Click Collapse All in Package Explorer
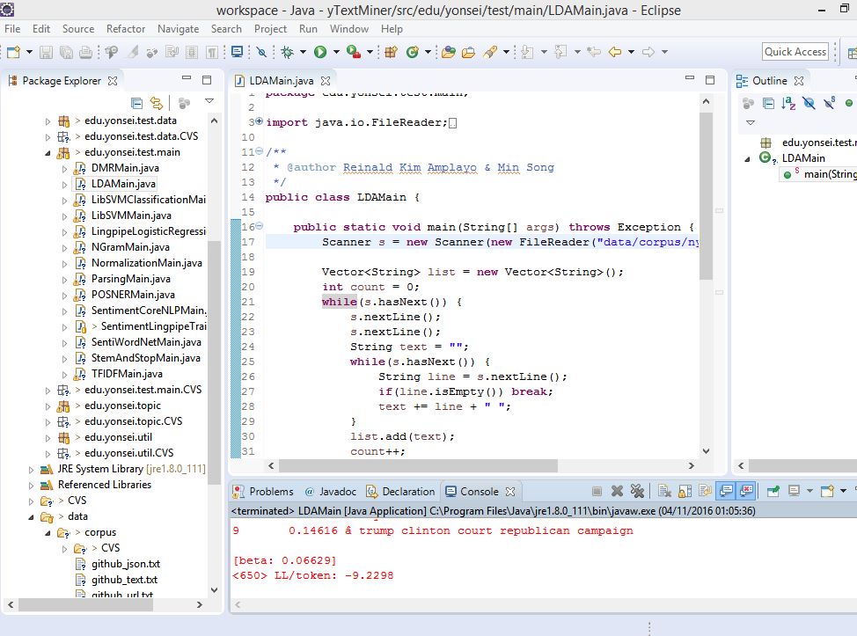Image resolution: width=857 pixels, height=636 pixels. (136, 102)
